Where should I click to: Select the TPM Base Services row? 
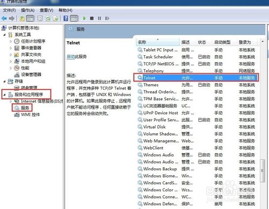(x=197, y=99)
